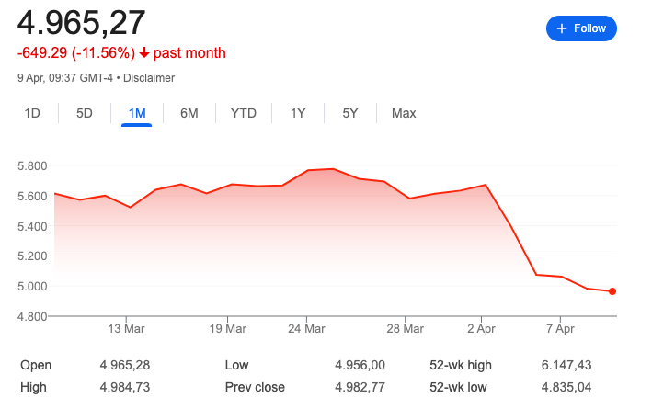This screenshot has height=409, width=652.
Task: Open the Disclaimer link
Action: pos(149,78)
